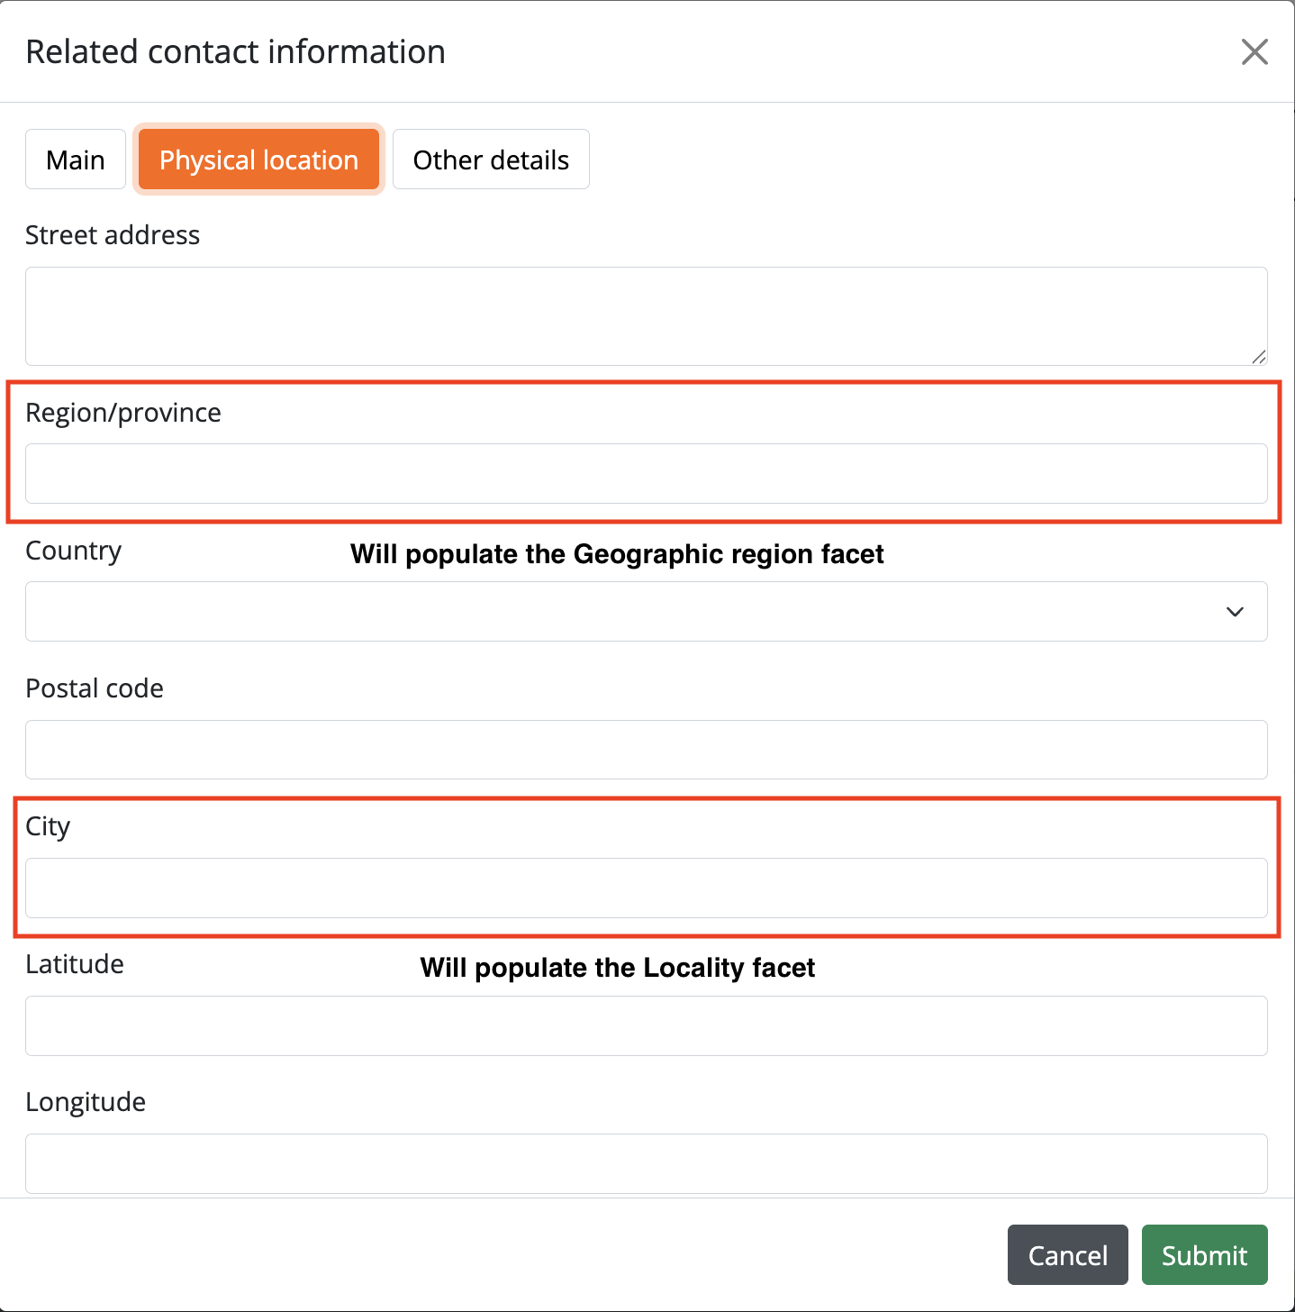Click the Postal code label text
Viewport: 1295px width, 1312px height.
pyautogui.click(x=95, y=688)
